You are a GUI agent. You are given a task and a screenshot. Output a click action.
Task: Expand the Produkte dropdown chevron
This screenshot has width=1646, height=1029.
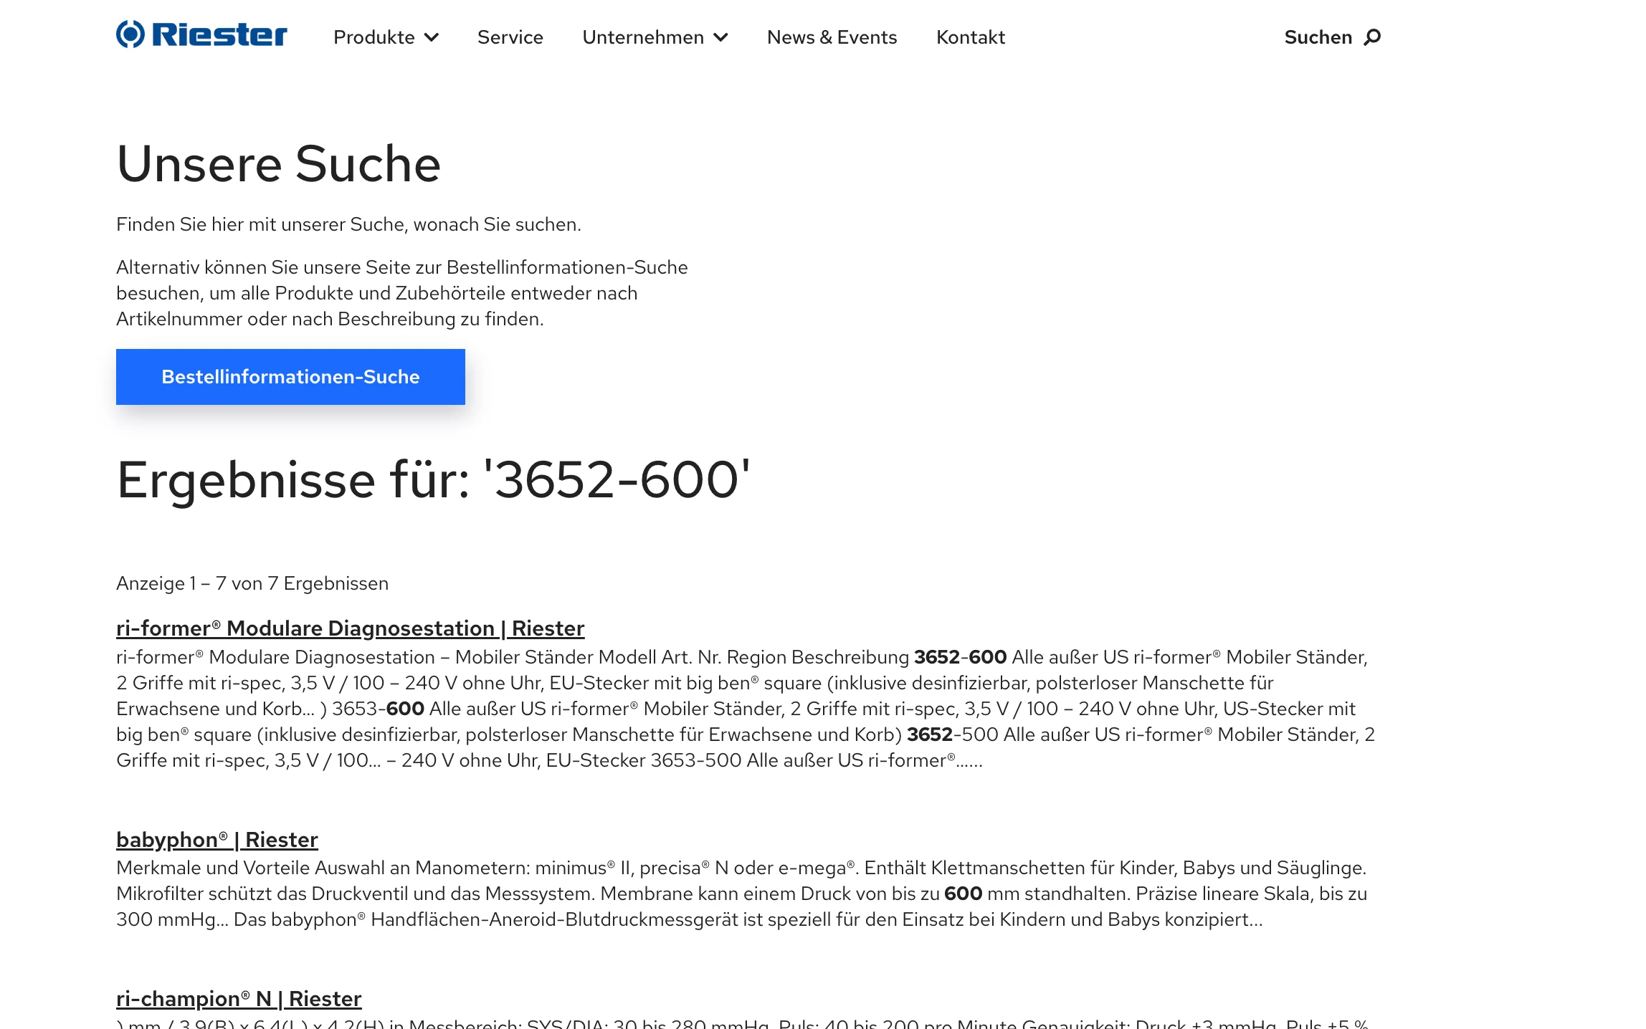pyautogui.click(x=432, y=37)
